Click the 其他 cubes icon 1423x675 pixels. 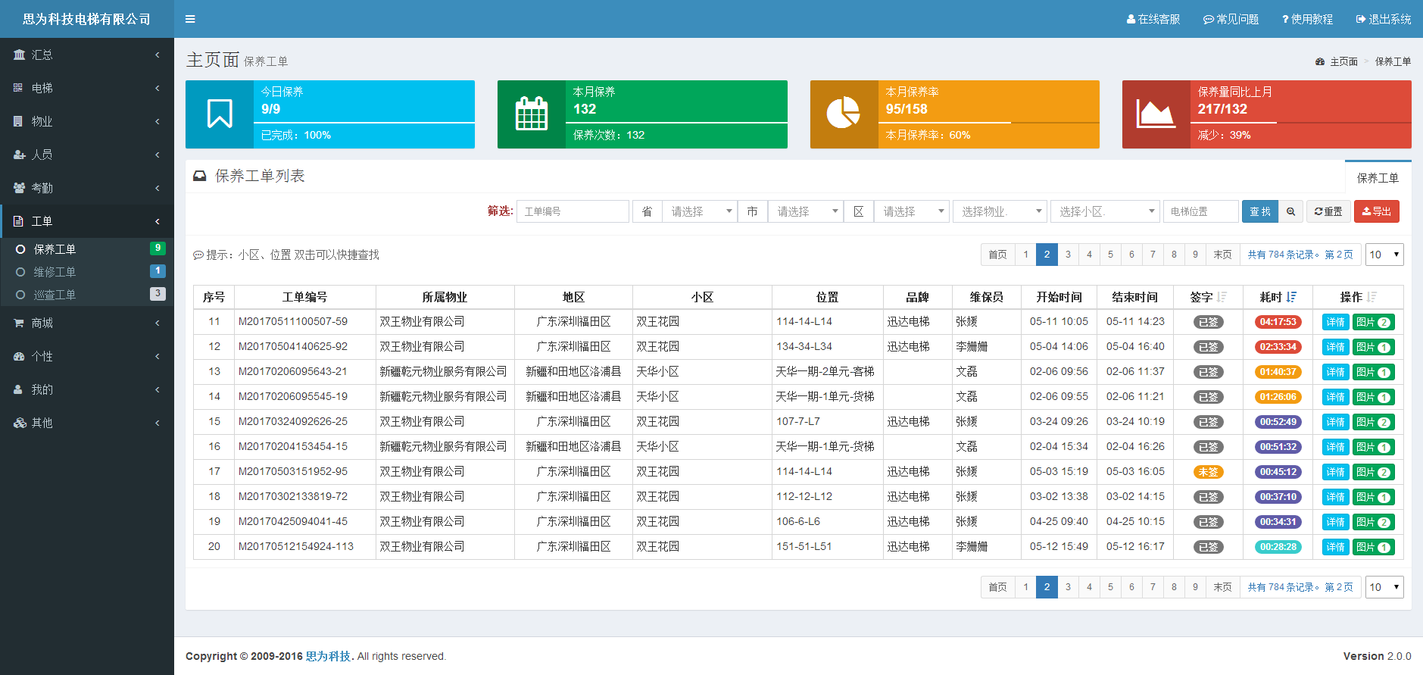(x=20, y=423)
